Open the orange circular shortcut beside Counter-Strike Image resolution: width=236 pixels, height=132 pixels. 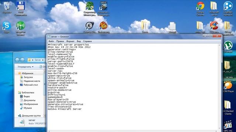click(x=104, y=27)
